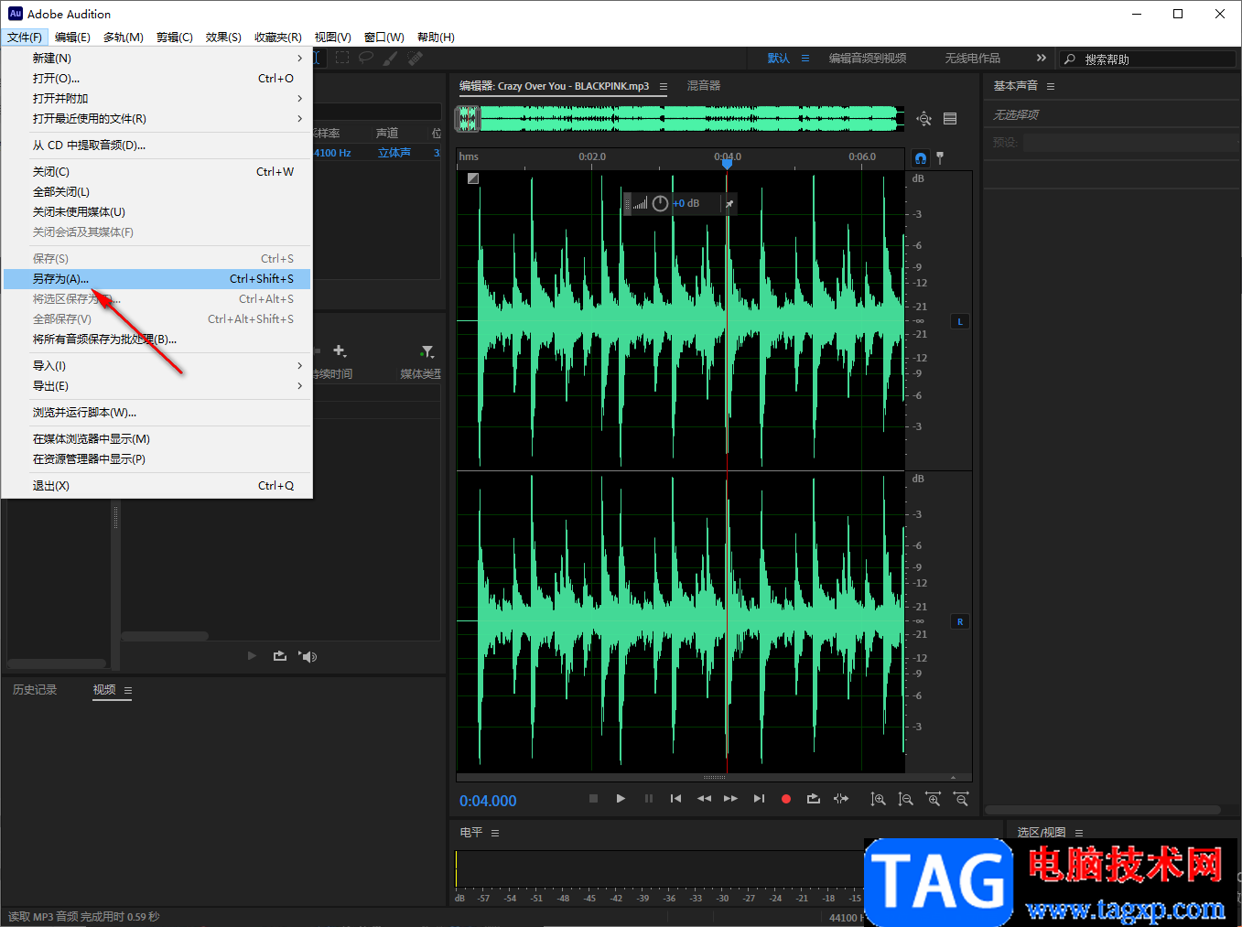Toggle the right channel R button
The width and height of the screenshot is (1242, 927).
click(x=960, y=621)
